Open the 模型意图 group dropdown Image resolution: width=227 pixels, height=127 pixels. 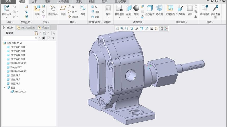coord(182,22)
